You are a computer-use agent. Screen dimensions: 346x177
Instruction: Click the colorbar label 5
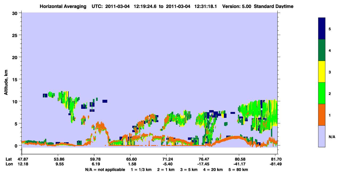(330, 29)
